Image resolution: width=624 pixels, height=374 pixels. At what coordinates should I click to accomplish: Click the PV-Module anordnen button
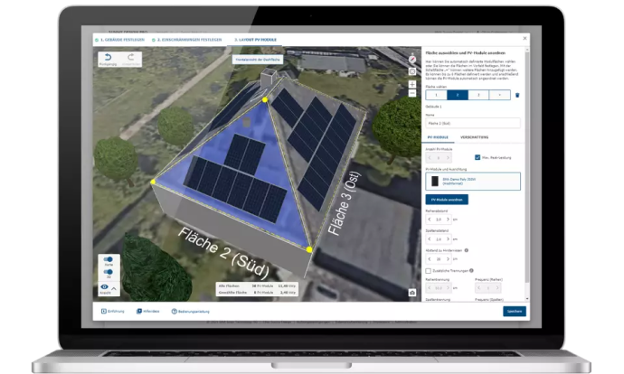click(447, 200)
